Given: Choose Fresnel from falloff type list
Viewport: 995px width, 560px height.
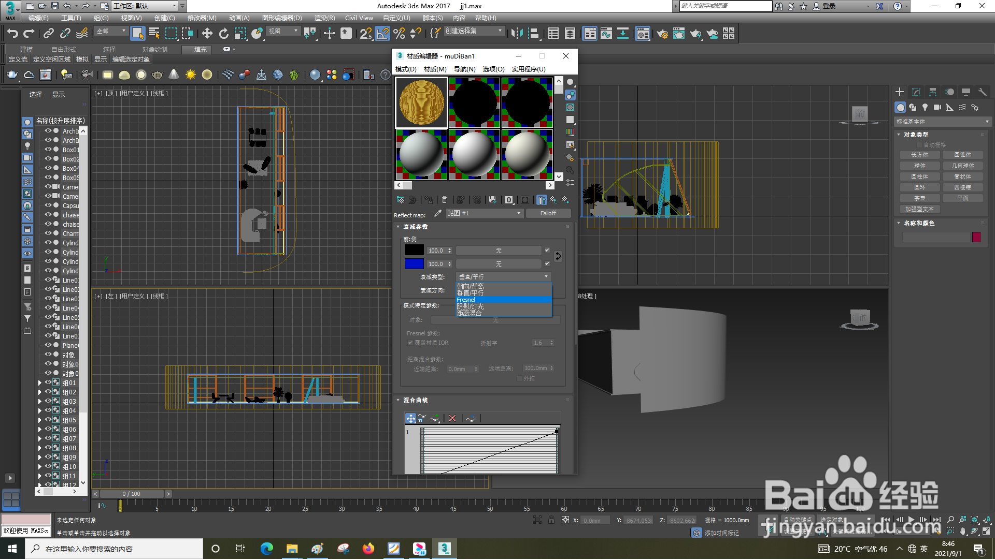Looking at the screenshot, I should click(x=466, y=300).
